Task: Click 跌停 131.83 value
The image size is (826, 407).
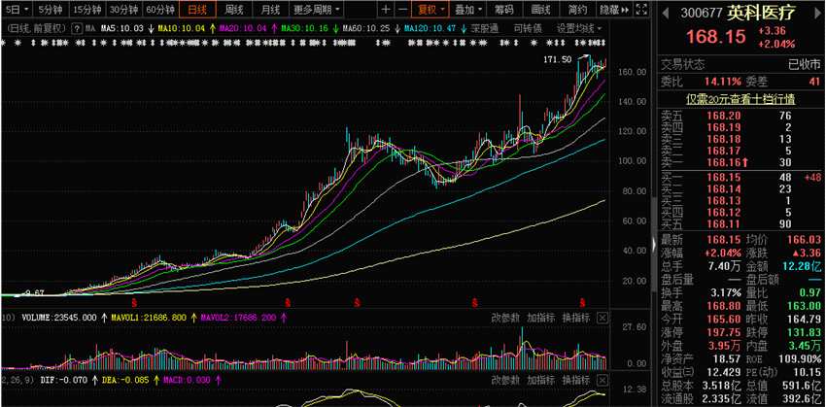Action: click(x=804, y=333)
